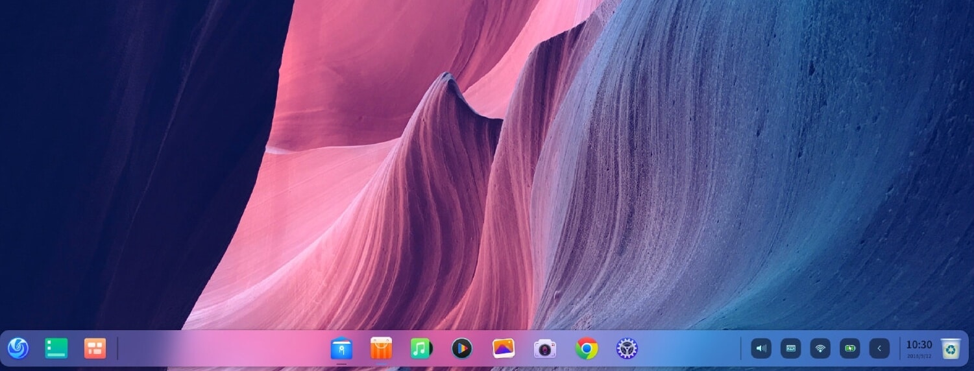Open the Image Viewer photo icon
This screenshot has height=371, width=974.
click(x=503, y=349)
